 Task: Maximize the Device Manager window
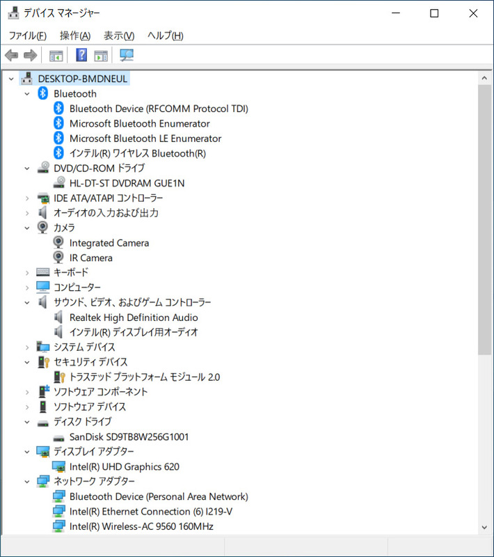point(434,13)
